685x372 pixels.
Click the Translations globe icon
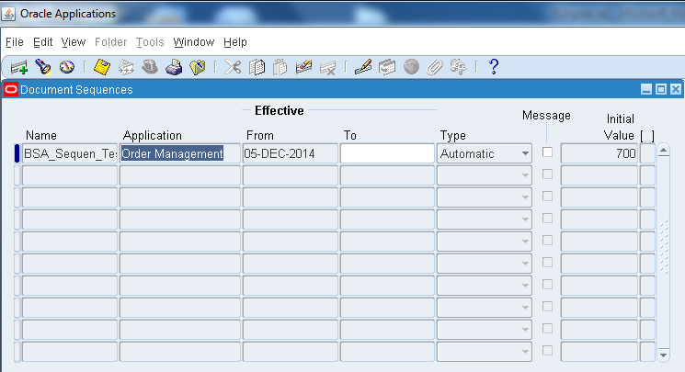coord(411,67)
